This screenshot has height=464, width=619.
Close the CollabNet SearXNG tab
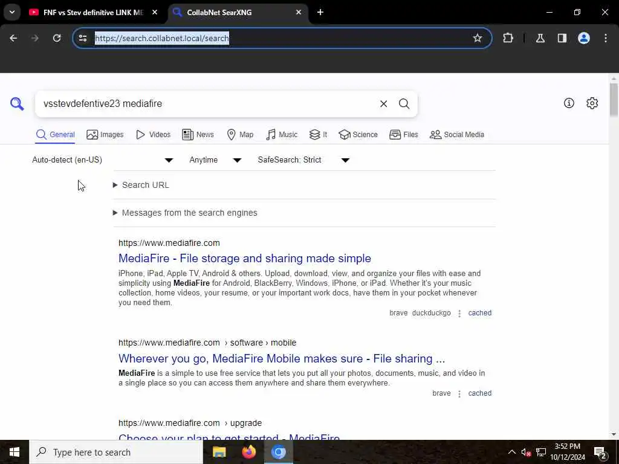tap(299, 12)
